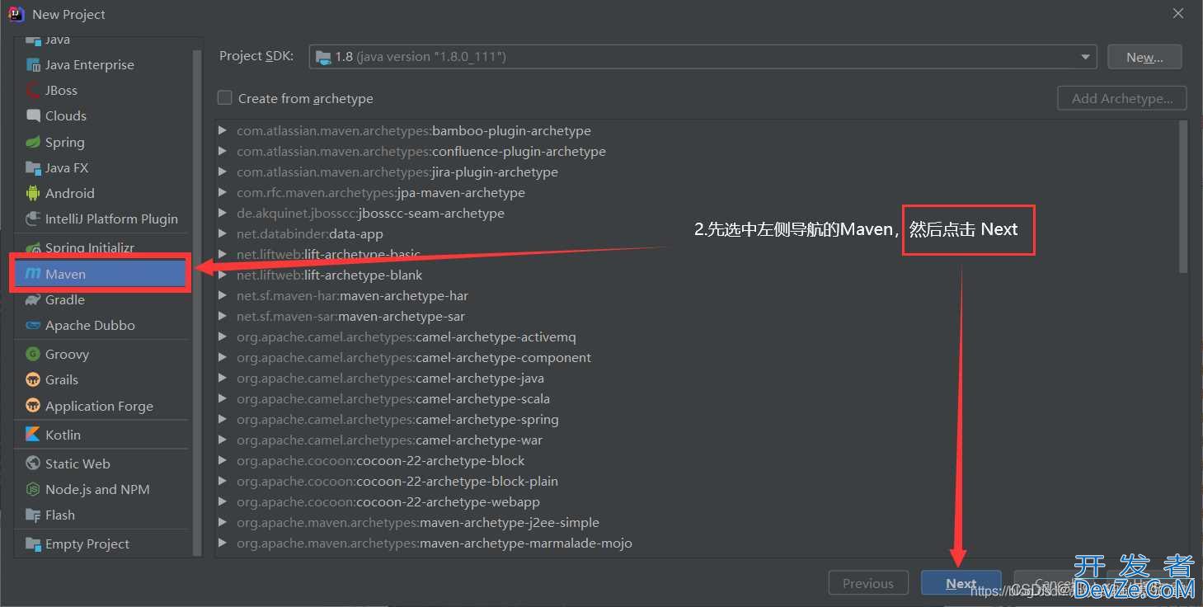Viewport: 1203px width, 607px height.
Task: Click the Static Web globe icon
Action: pos(33,463)
